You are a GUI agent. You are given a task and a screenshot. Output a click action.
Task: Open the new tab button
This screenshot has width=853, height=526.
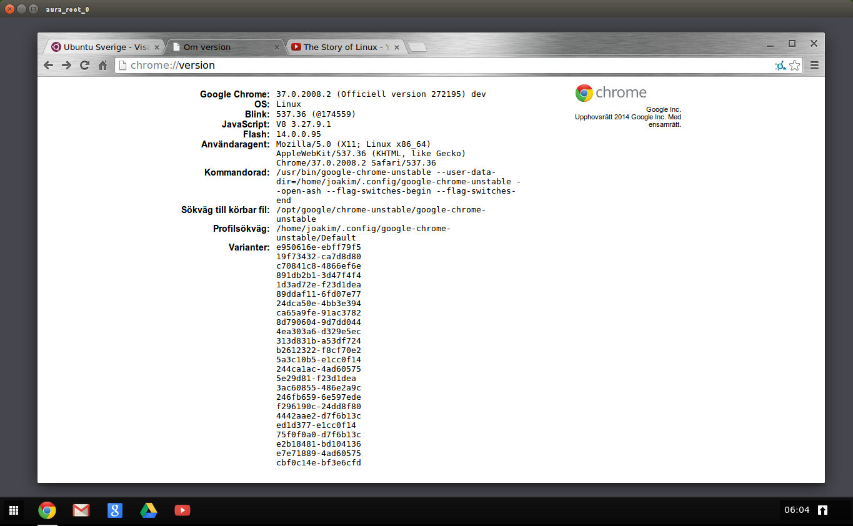pyautogui.click(x=417, y=47)
